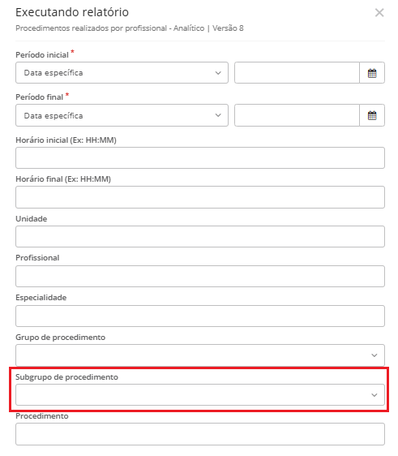398x456 pixels.
Task: Focus the Período final date field
Action: (297, 115)
